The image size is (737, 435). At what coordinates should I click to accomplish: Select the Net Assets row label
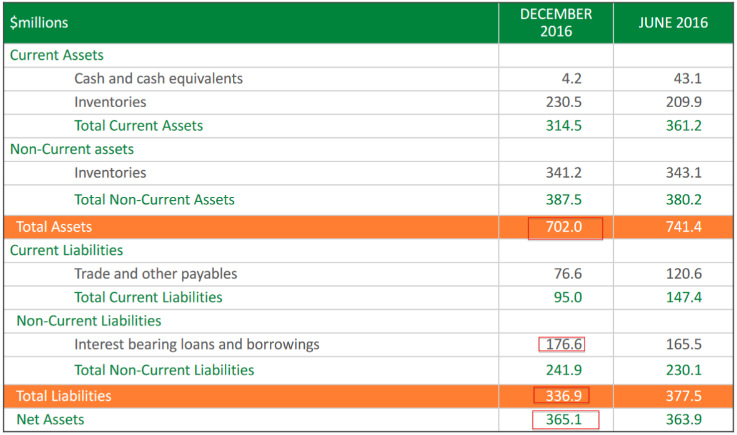point(50,420)
